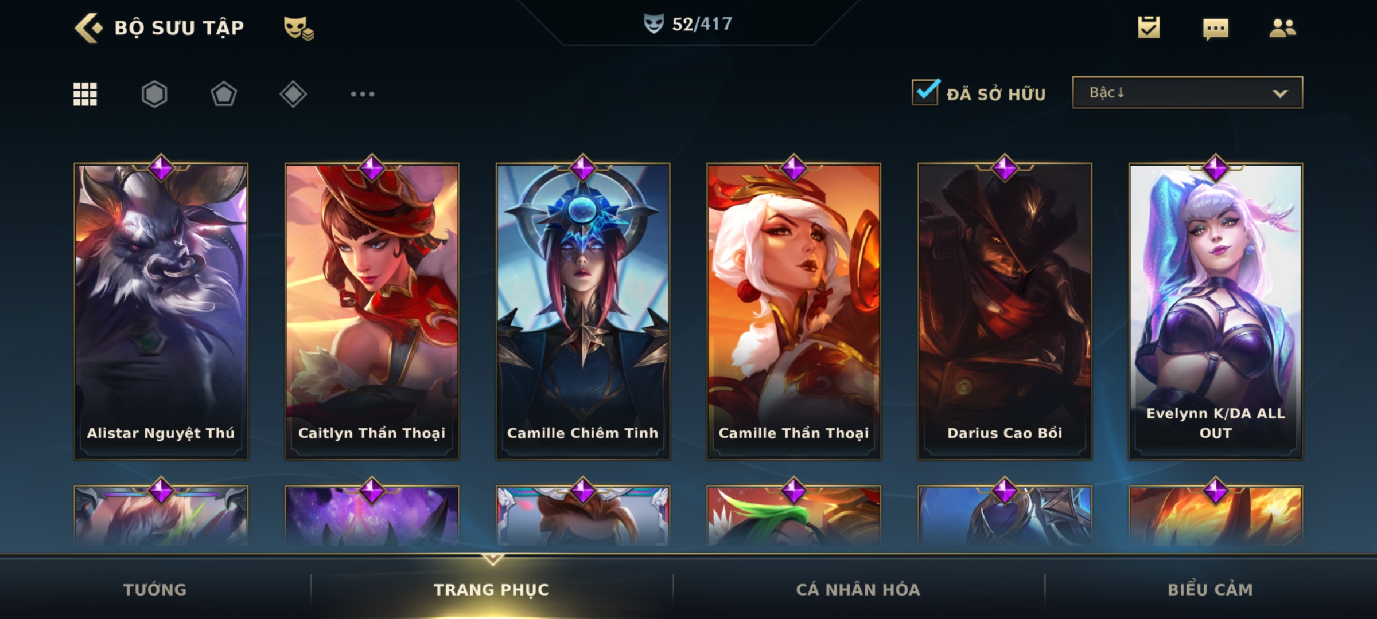Open the Darius Cao Bồi skin card
1377x619 pixels.
1005,311
